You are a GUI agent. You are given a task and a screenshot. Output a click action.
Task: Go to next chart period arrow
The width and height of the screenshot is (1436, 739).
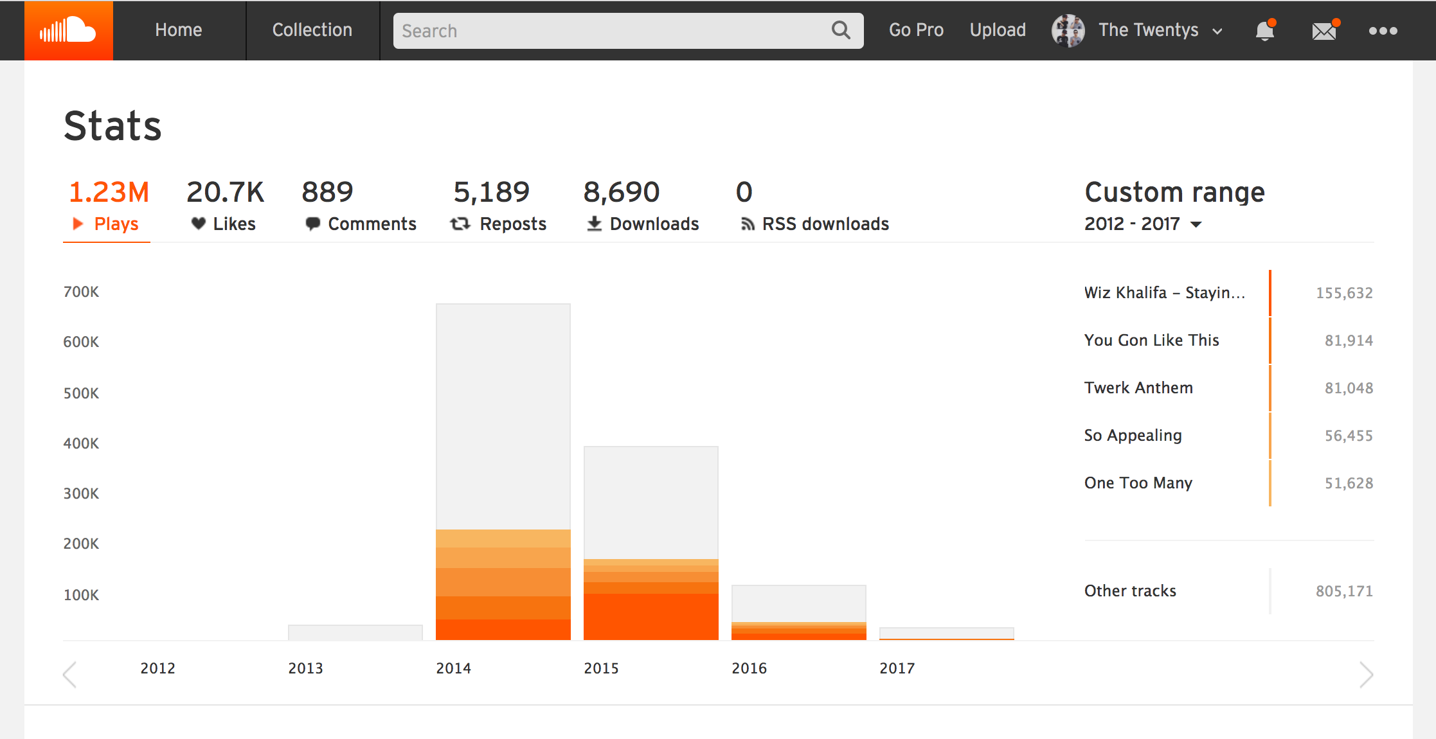(x=1366, y=675)
